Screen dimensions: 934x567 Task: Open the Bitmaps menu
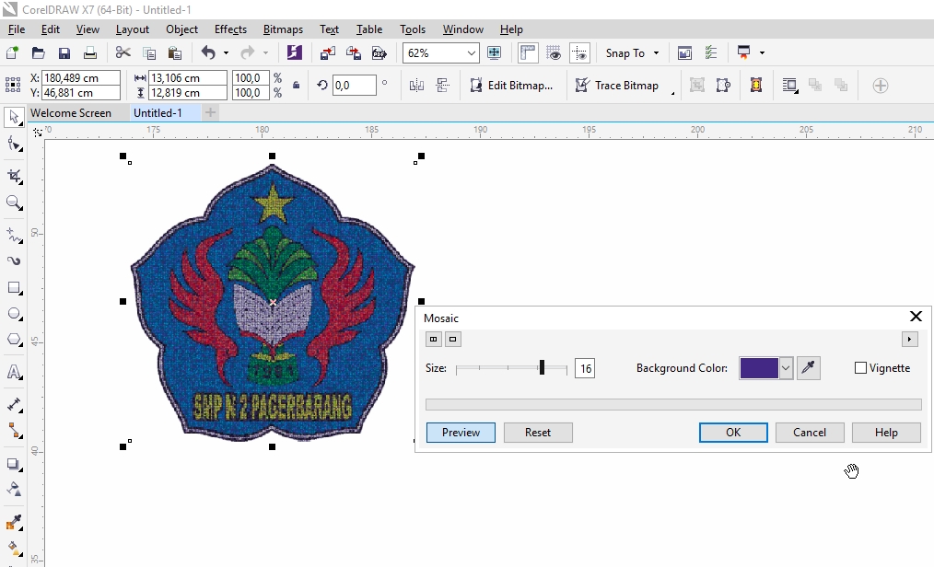pos(283,29)
